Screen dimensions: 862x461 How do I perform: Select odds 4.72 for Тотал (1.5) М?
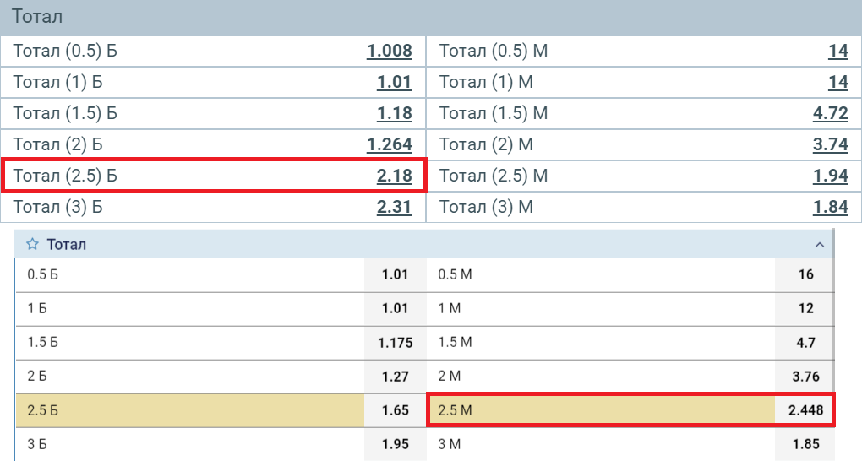[830, 113]
